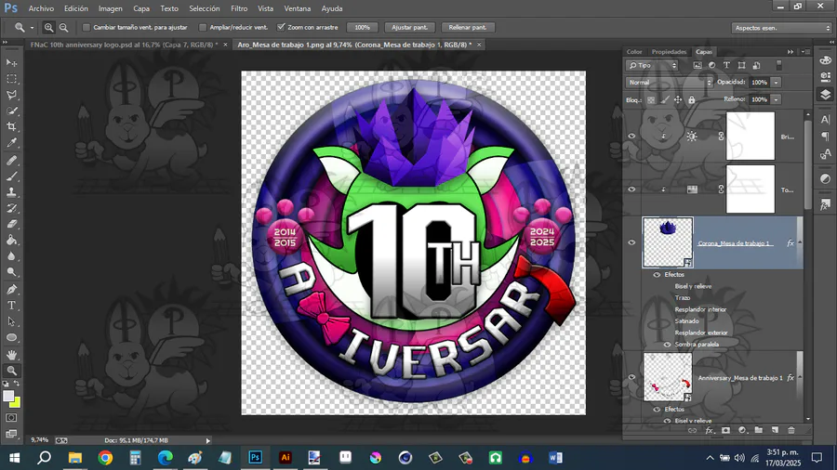Viewport: 837px width, 470px height.
Task: Open the Archivo menu
Action: click(x=41, y=8)
